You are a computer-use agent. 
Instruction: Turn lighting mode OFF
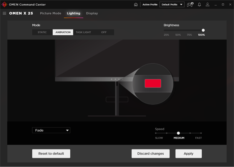pyautogui.click(x=104, y=32)
